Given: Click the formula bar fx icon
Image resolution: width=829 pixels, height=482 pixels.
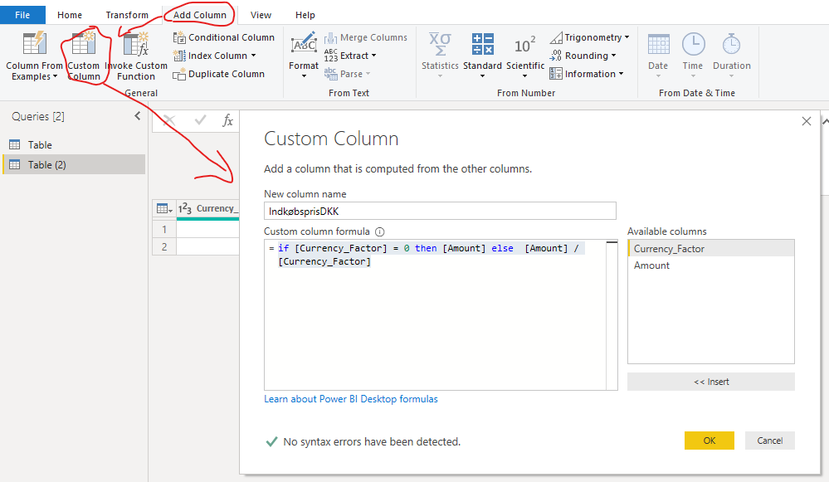Looking at the screenshot, I should [x=227, y=120].
